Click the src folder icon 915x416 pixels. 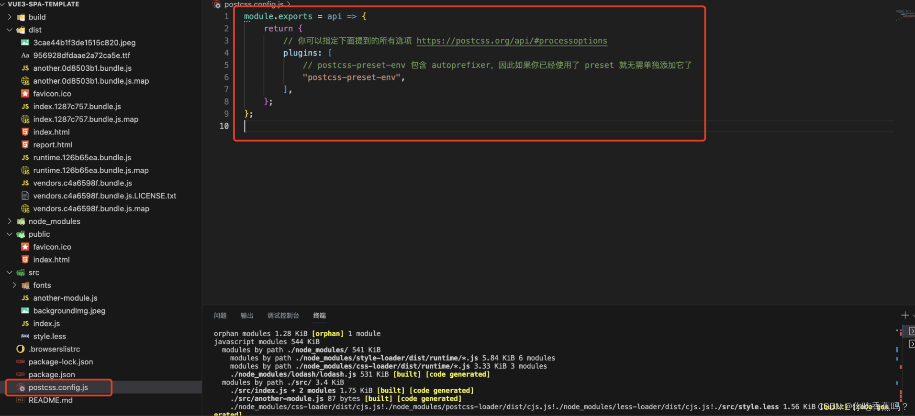(x=21, y=273)
